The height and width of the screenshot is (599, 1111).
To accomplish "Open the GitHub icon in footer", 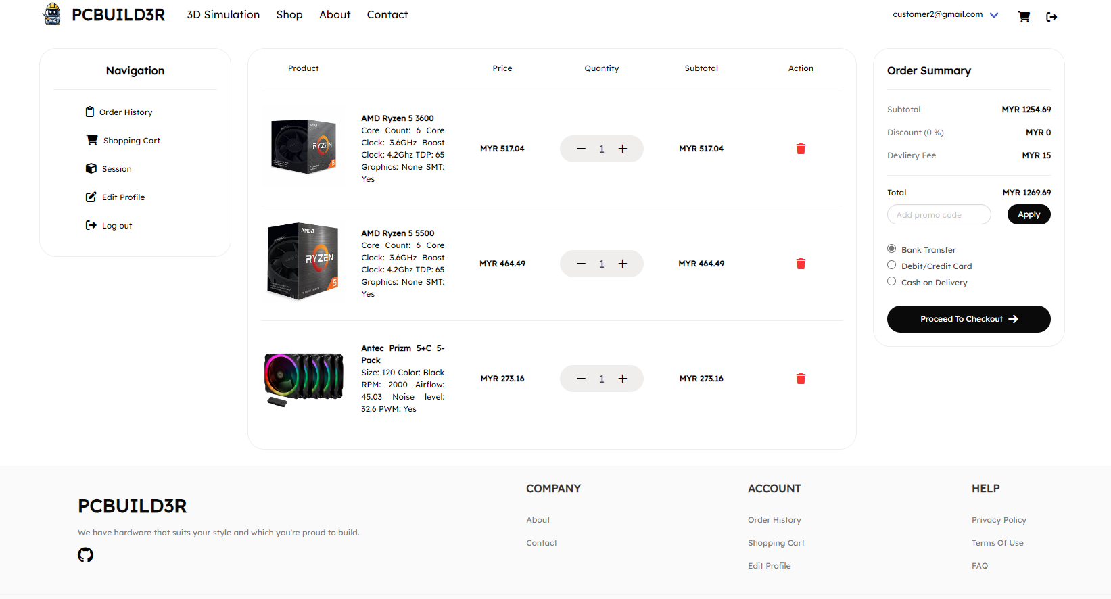I will [85, 555].
